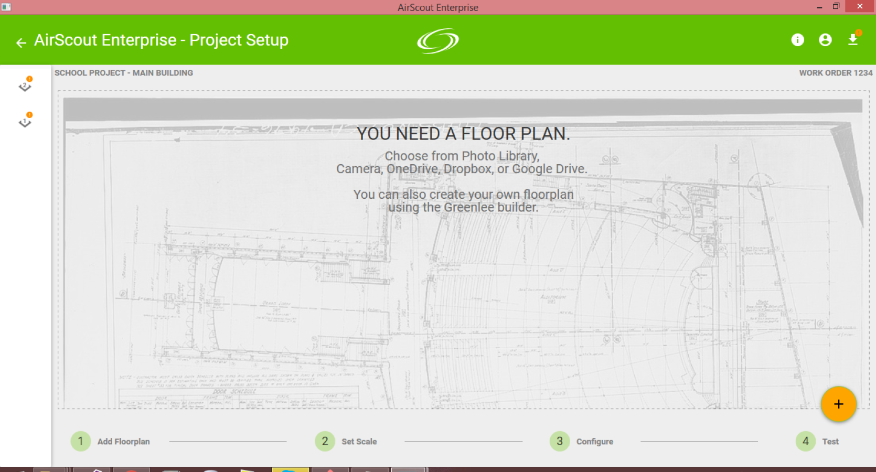The image size is (876, 472).
Task: Click the orange plus button to add floorplan
Action: (x=838, y=404)
